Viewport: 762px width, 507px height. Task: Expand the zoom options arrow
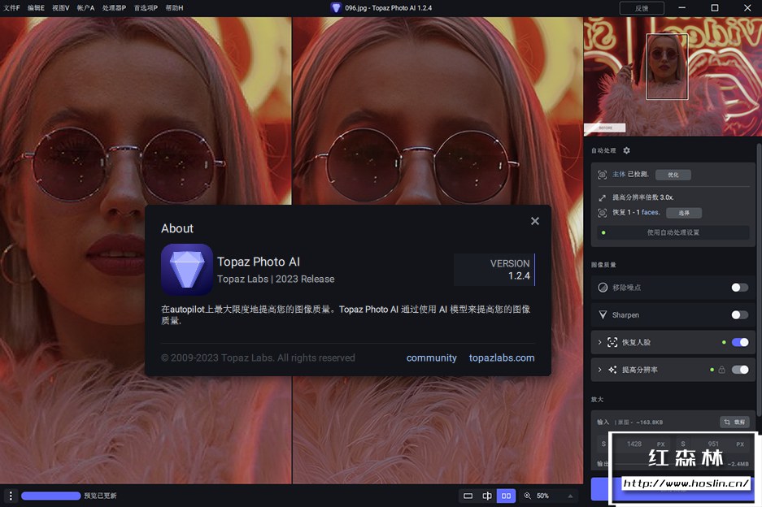tap(570, 496)
